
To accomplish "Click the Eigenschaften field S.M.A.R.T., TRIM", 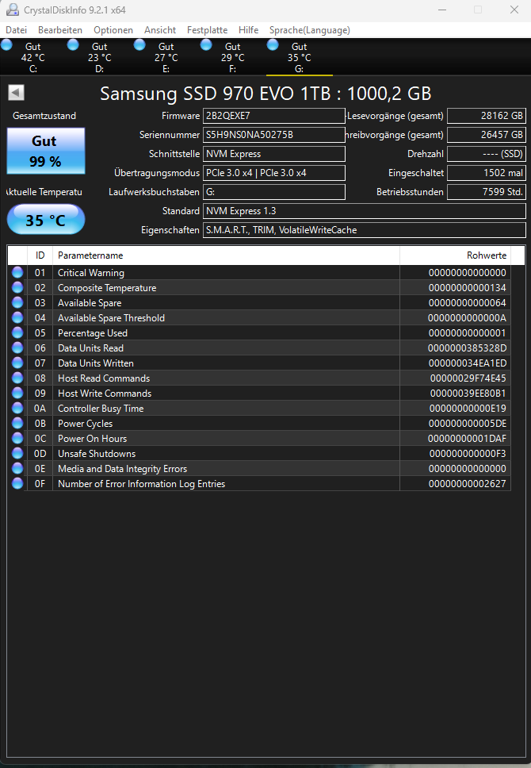I will pos(365,230).
